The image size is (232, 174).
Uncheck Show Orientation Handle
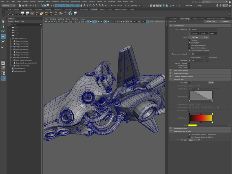pos(189,50)
